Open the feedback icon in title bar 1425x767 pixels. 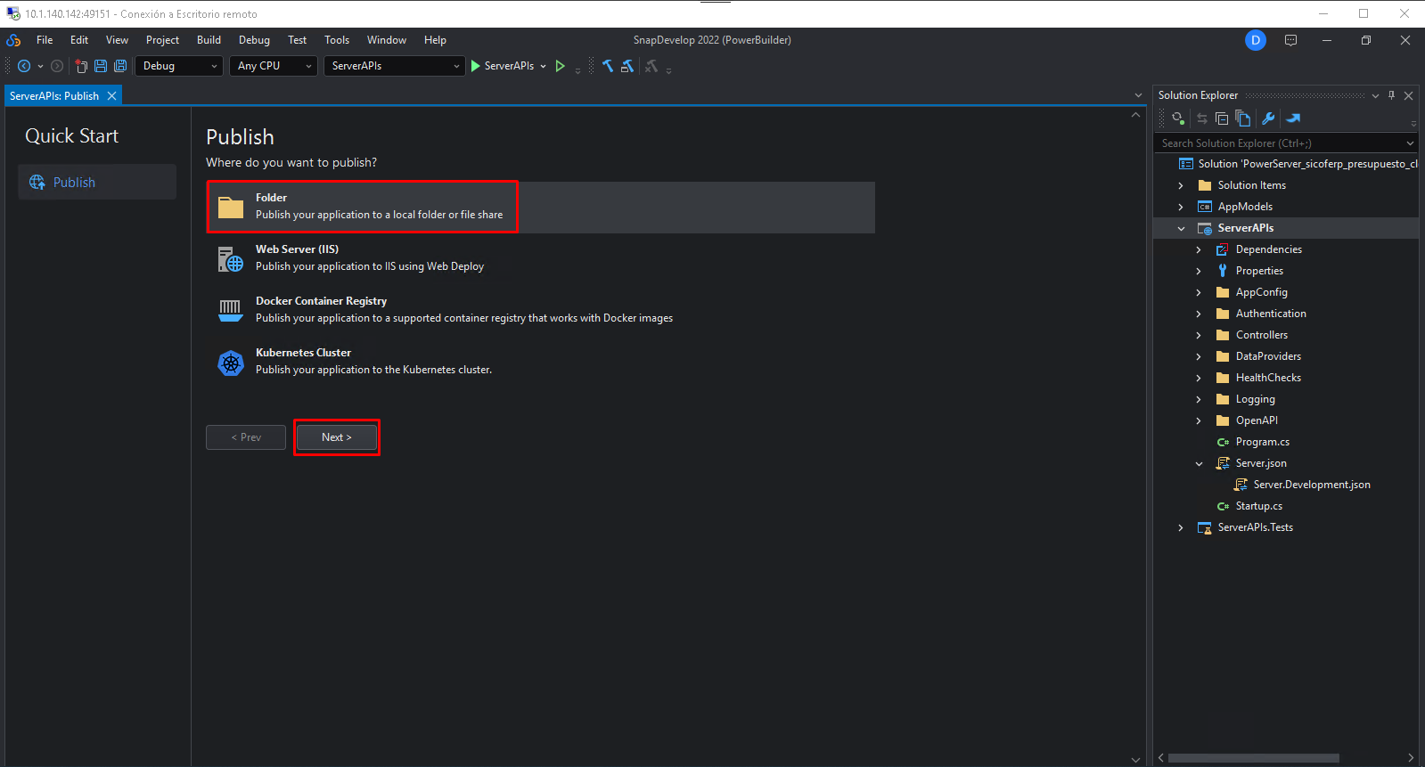pyautogui.click(x=1290, y=40)
